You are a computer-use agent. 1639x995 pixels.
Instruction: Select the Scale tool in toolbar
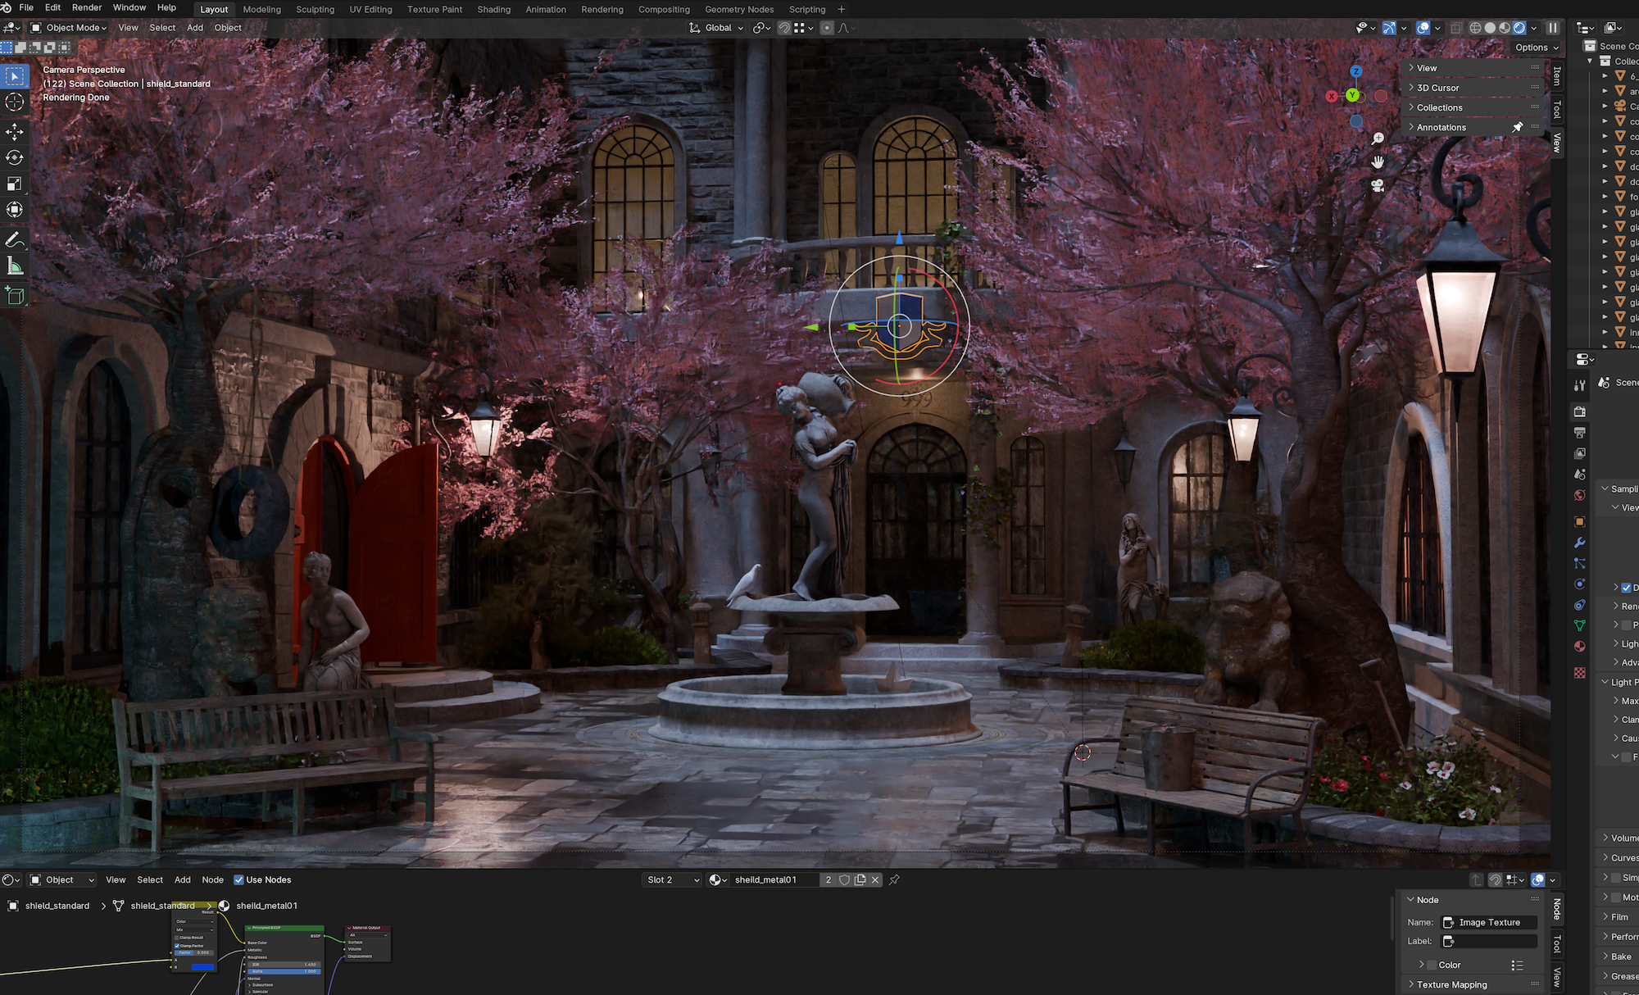pyautogui.click(x=15, y=184)
